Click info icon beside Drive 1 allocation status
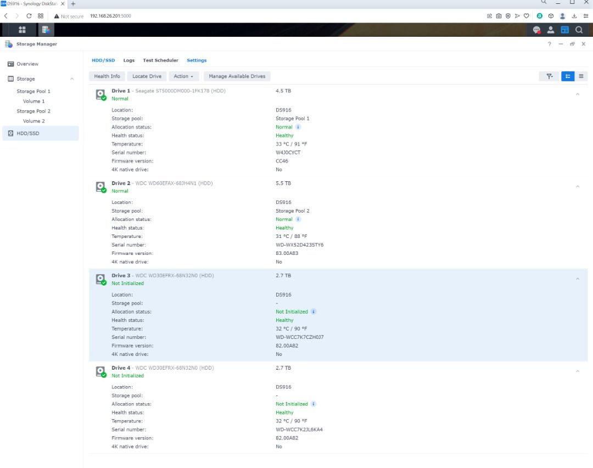Viewport: 593px width, 468px height. pos(298,127)
